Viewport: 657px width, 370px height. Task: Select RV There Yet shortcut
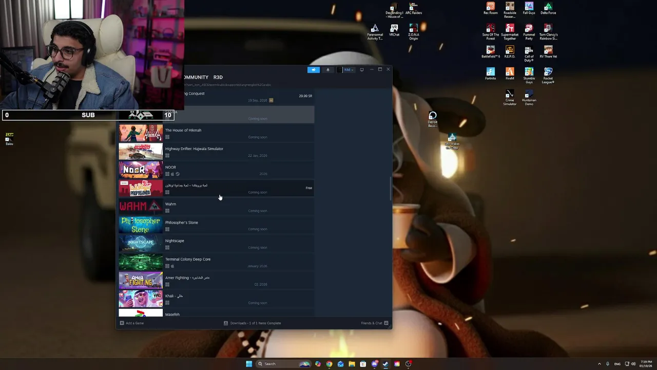[x=548, y=52]
